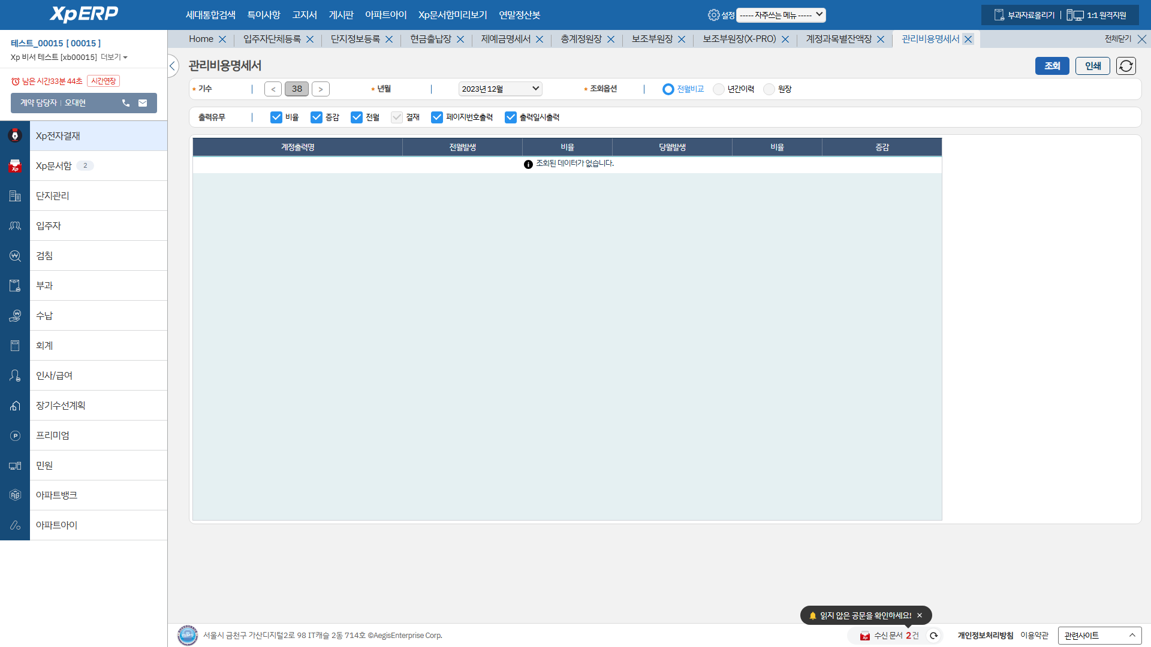Open the 년월 2023년 12월 dropdown
This screenshot has width=1151, height=647.
[500, 89]
